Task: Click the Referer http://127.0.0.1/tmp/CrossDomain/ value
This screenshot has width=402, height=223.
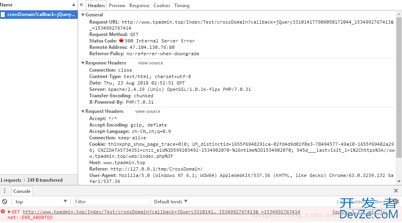Action: tap(157, 169)
